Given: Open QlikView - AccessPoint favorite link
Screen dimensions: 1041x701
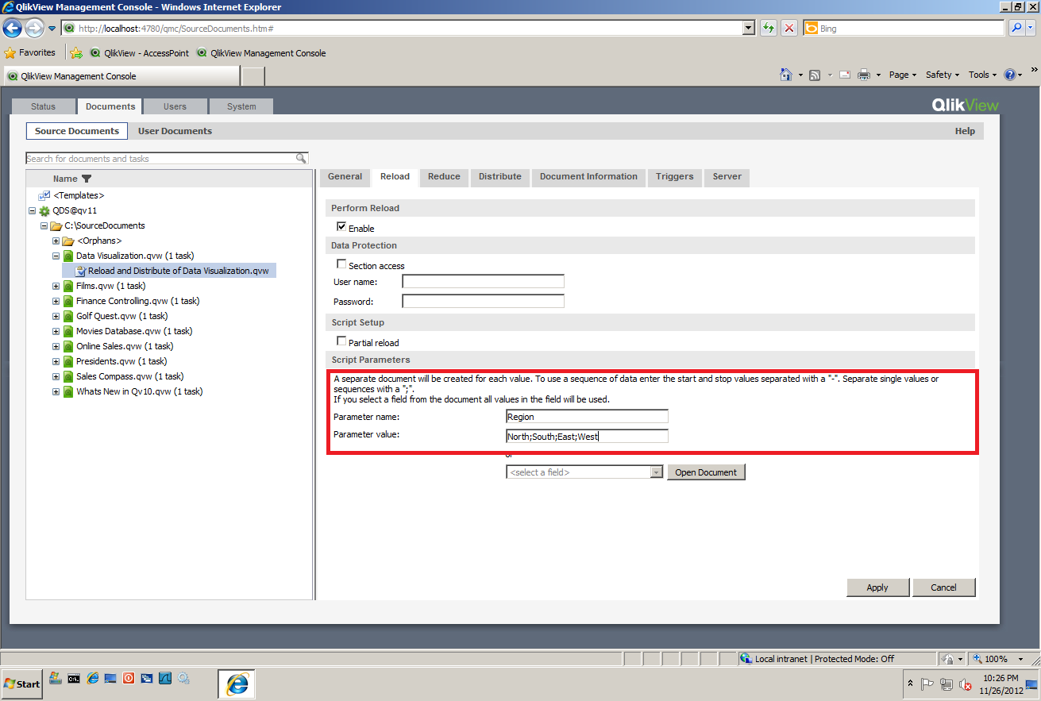Looking at the screenshot, I should point(140,53).
